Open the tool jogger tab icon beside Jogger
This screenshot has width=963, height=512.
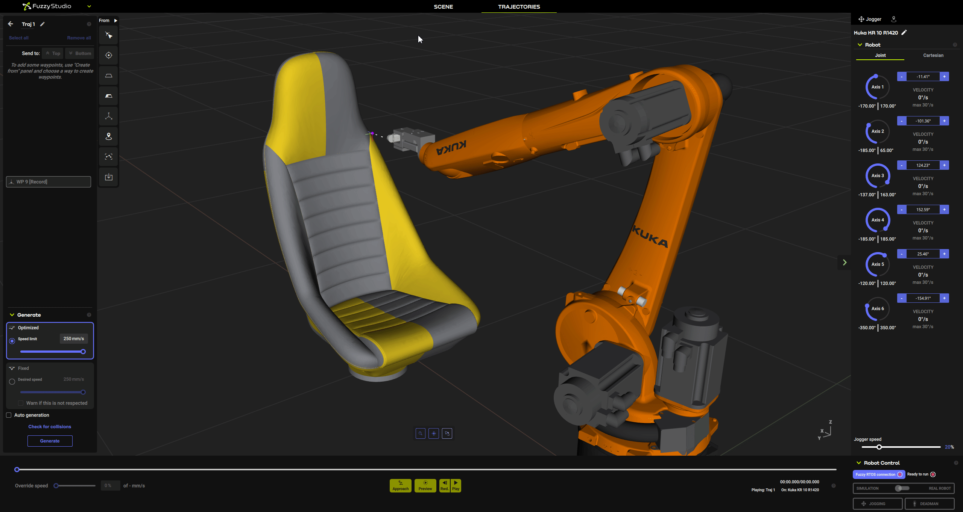click(x=894, y=19)
